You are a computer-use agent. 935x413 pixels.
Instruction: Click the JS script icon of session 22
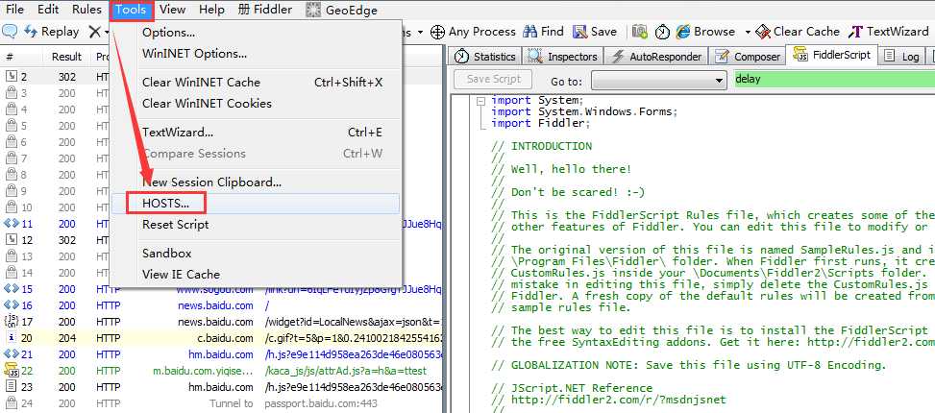pos(12,370)
